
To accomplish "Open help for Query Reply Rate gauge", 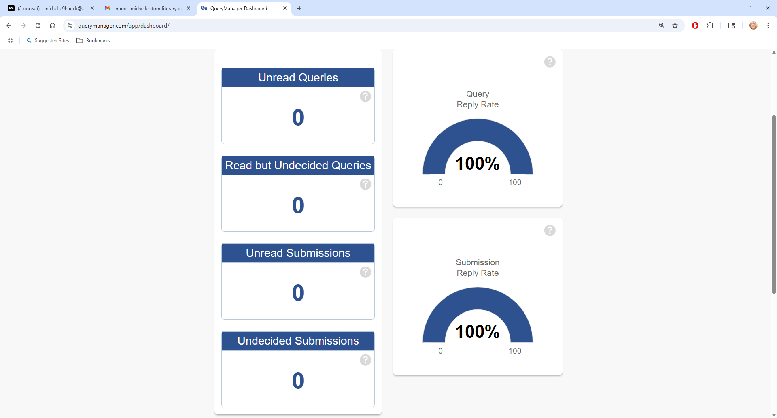I will 550,62.
